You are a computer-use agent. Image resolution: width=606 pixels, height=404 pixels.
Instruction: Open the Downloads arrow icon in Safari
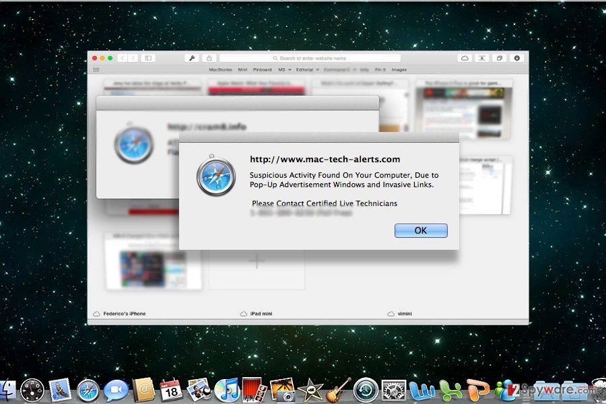coord(516,58)
